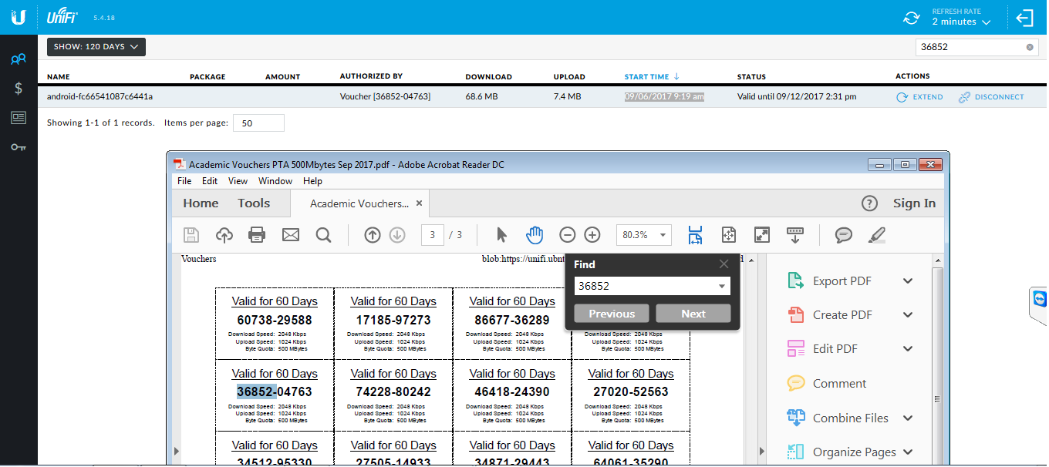Expand the Export PDF options

[907, 281]
